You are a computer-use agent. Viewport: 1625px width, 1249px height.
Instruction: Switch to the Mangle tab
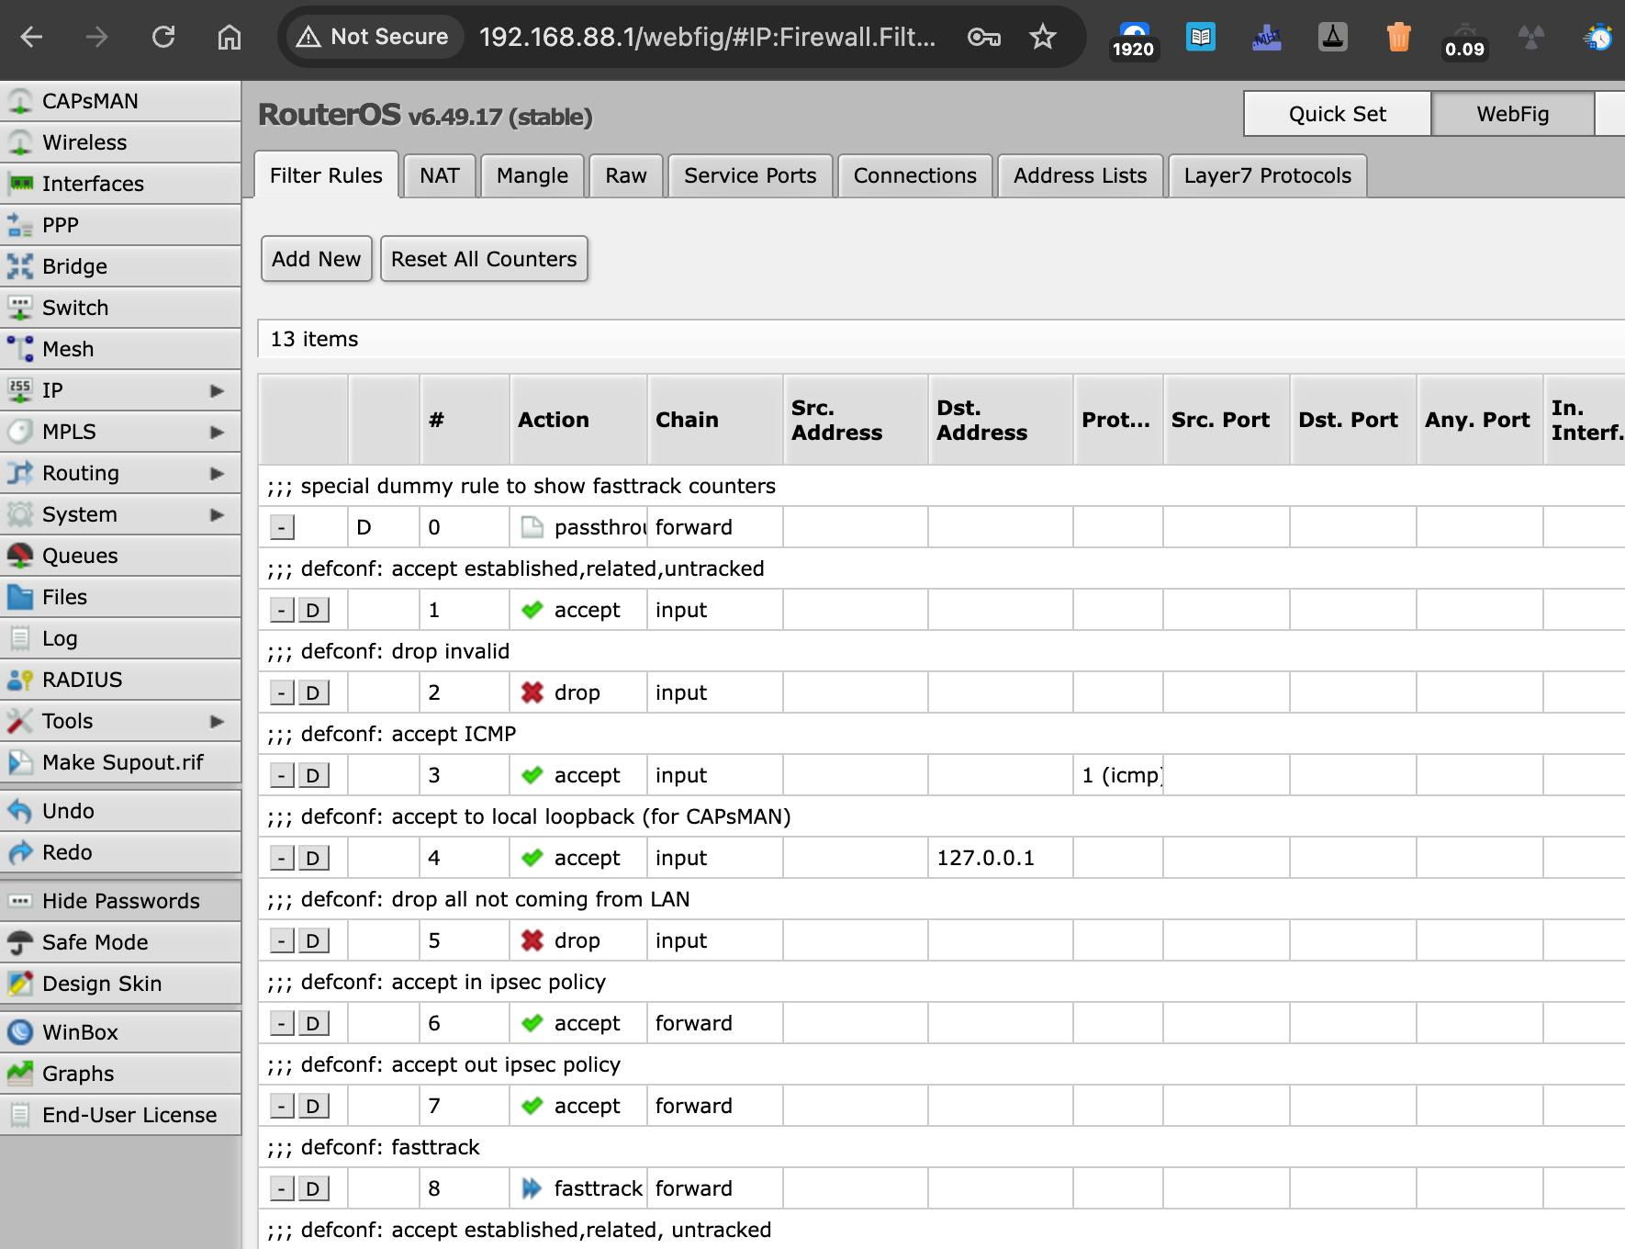tap(532, 175)
